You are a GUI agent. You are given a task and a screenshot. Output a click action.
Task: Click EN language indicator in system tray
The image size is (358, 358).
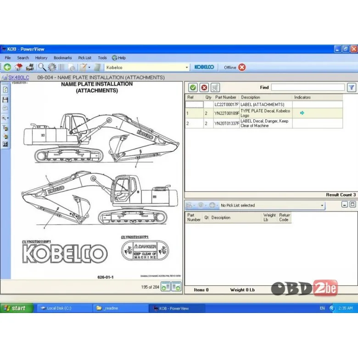coord(322,308)
